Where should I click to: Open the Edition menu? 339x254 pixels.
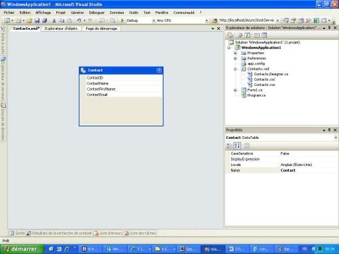tap(25, 13)
